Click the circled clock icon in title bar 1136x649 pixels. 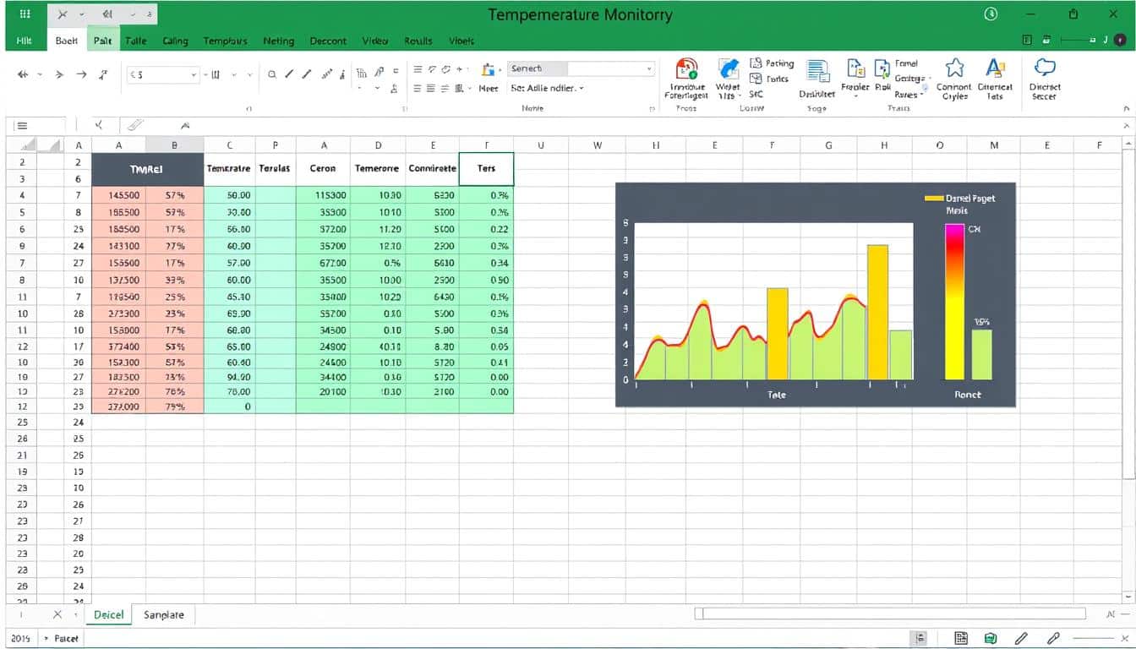991,14
